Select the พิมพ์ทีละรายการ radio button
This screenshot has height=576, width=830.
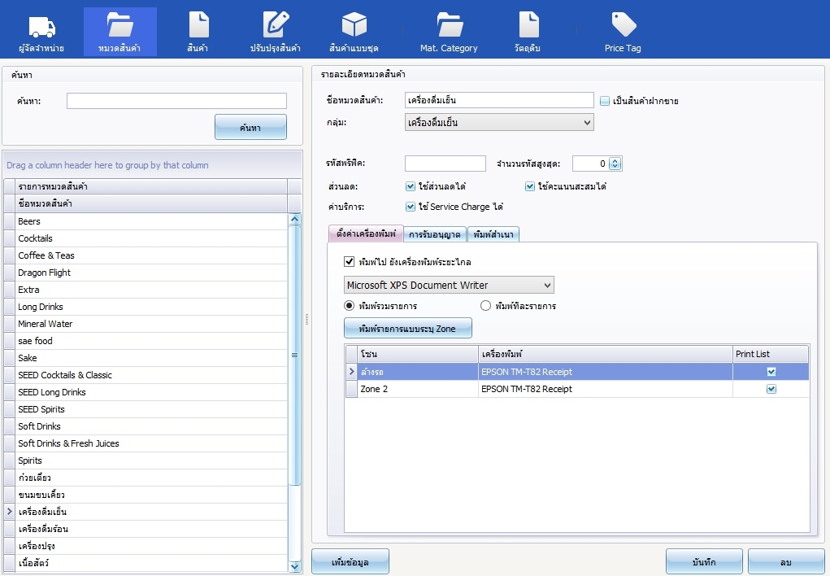(x=486, y=306)
